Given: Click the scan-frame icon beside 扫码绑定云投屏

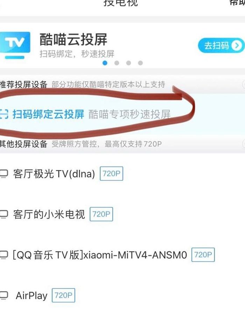Looking at the screenshot, I should (4, 114).
